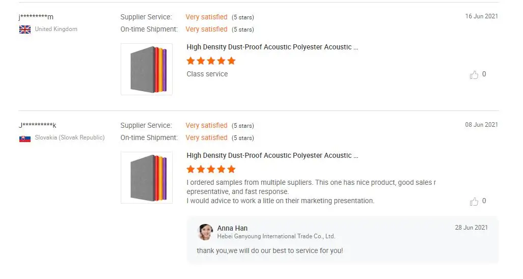
Task: Click the 08 Jun 2021 review date
Action: [x=481, y=125]
